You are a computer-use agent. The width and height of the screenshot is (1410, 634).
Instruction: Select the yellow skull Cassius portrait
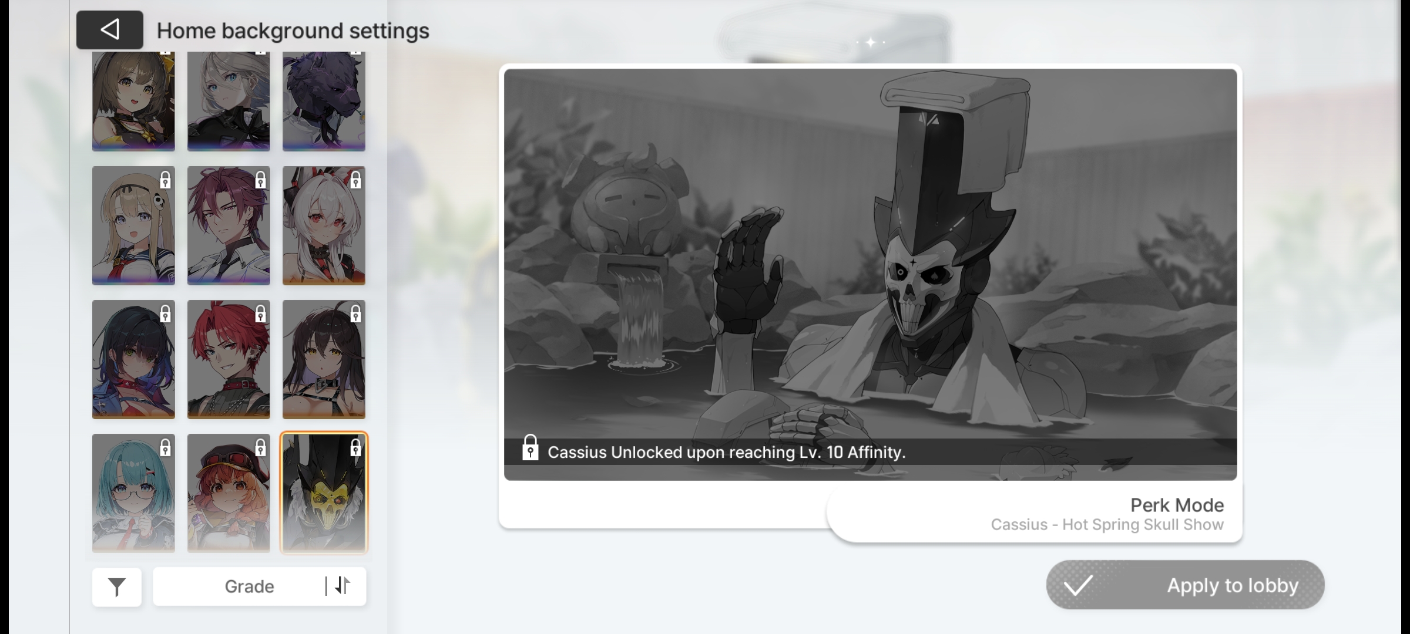[324, 493]
